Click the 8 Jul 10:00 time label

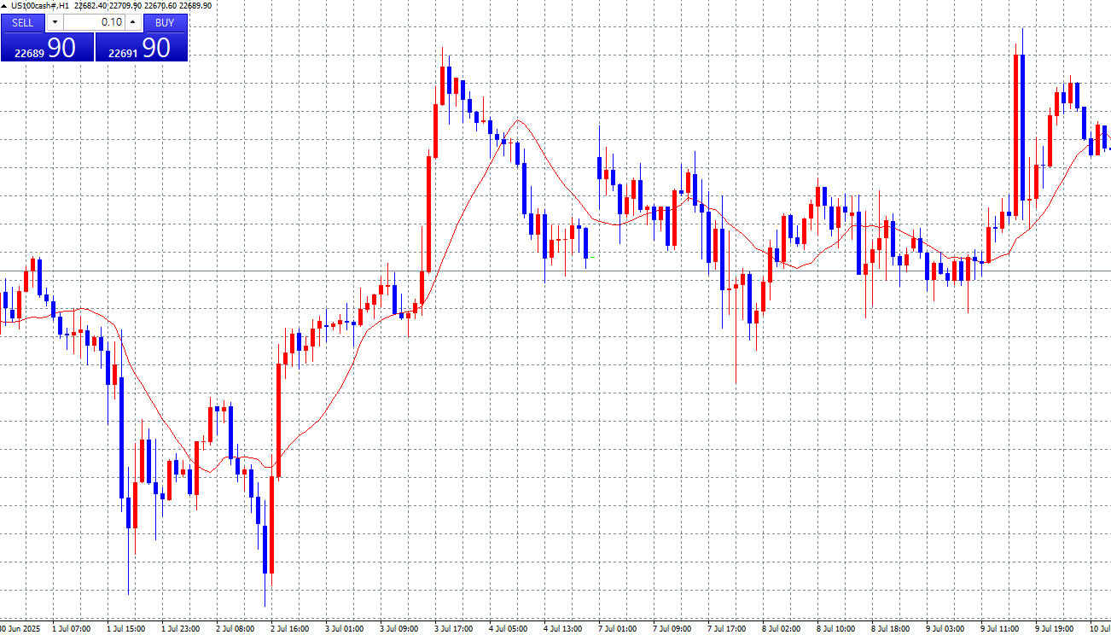pyautogui.click(x=835, y=629)
